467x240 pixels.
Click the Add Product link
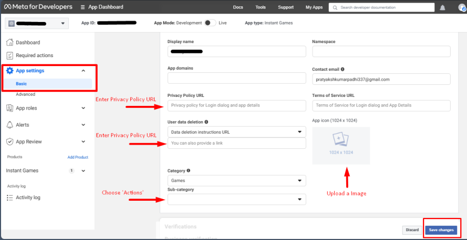[78, 157]
